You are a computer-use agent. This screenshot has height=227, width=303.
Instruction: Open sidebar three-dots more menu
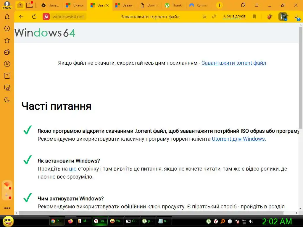[7, 208]
